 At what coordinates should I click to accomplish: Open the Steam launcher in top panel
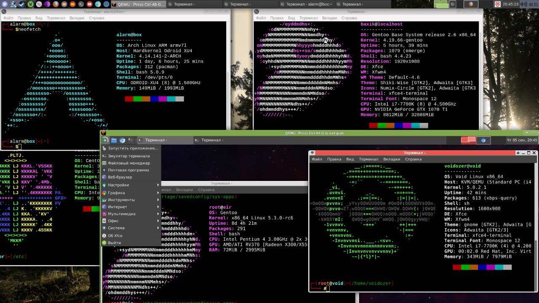click(x=22, y=4)
